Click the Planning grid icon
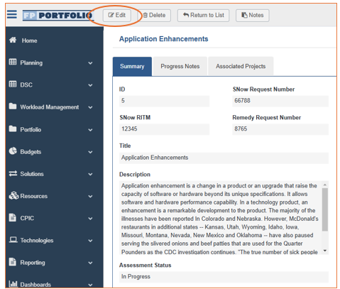 pyautogui.click(x=13, y=62)
